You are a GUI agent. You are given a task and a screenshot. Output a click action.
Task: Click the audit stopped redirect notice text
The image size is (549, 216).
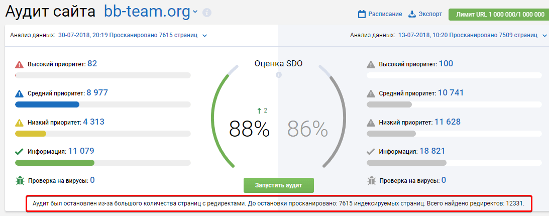click(x=278, y=203)
